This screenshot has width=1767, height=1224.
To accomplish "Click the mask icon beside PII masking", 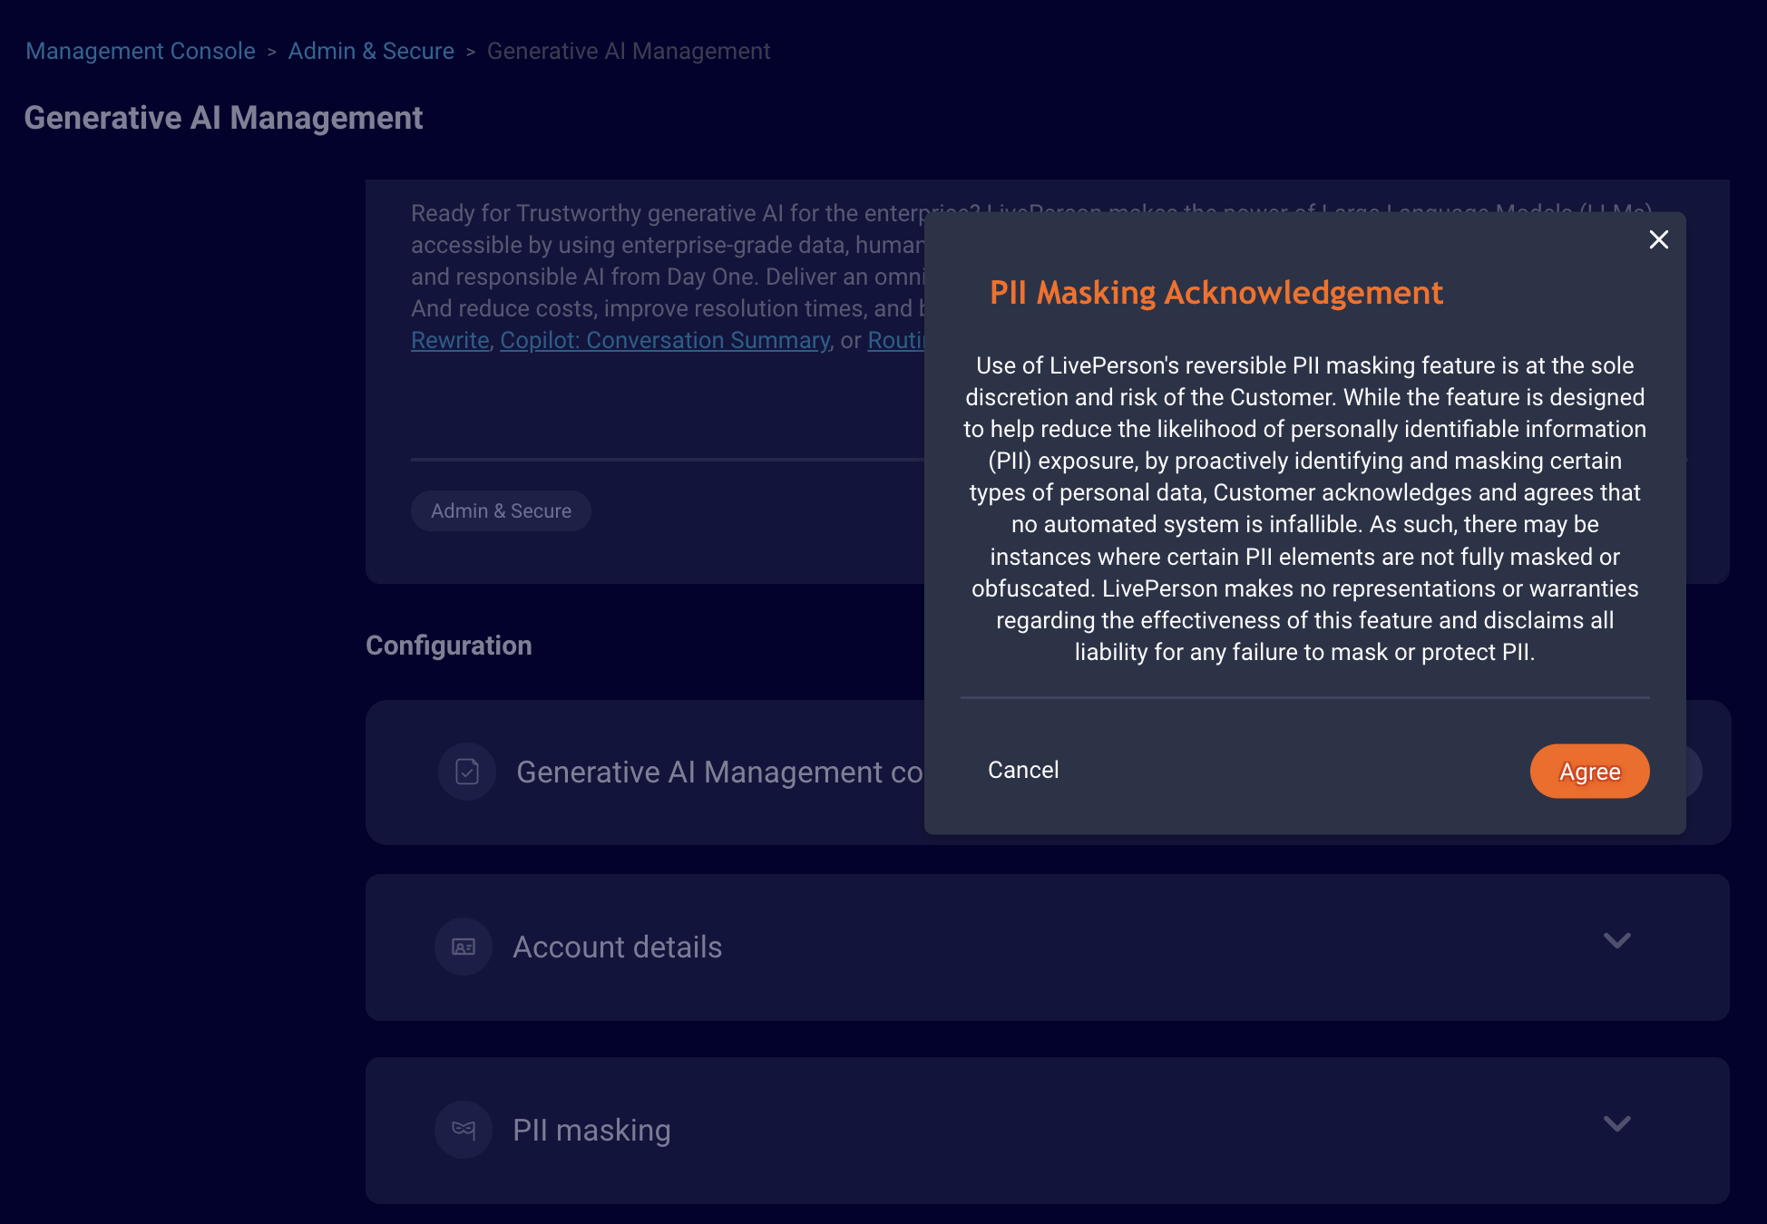I will pyautogui.click(x=464, y=1130).
